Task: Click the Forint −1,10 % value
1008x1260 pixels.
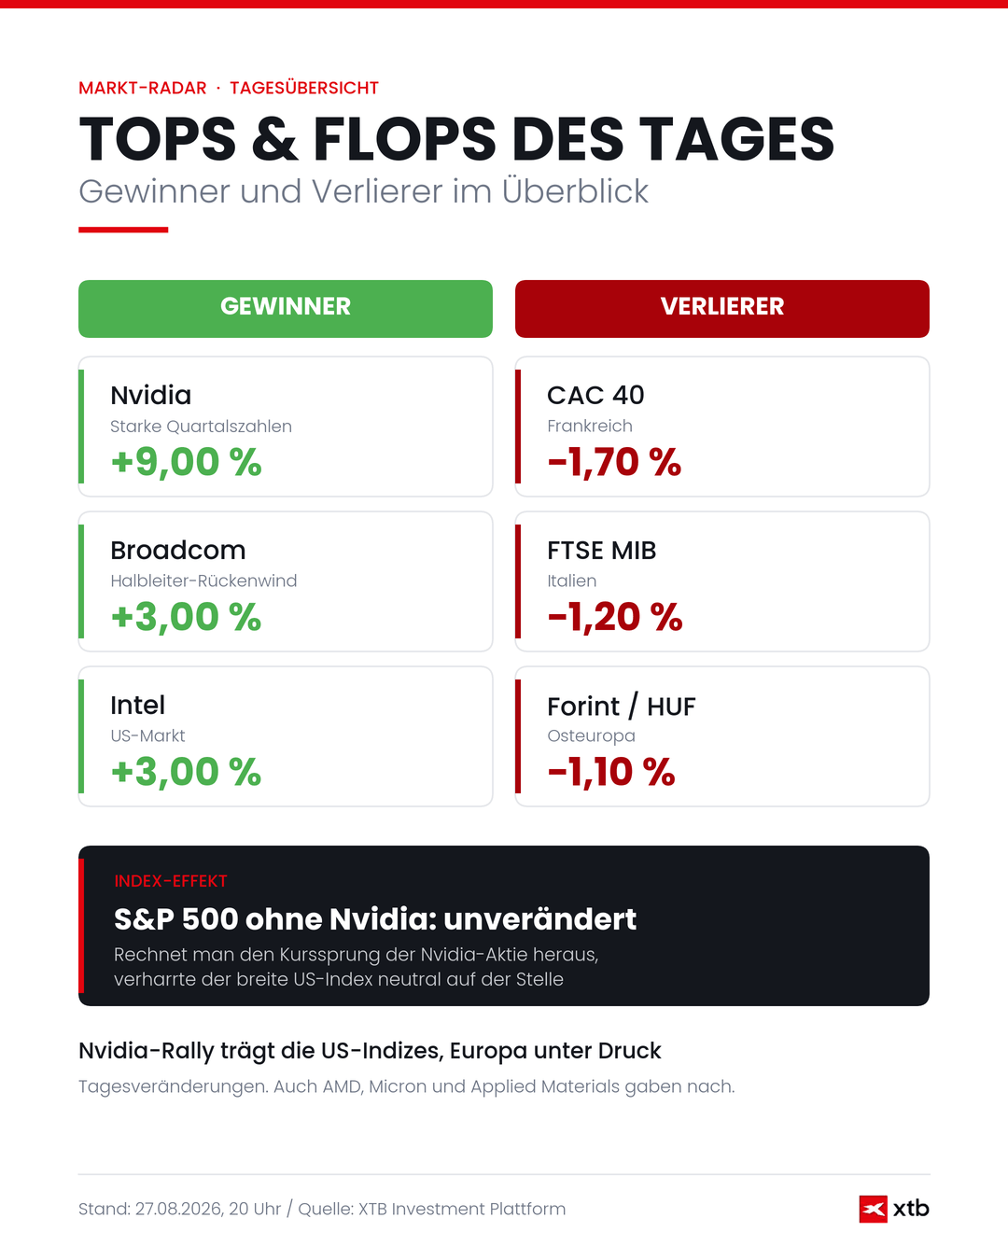Action: [x=611, y=772]
